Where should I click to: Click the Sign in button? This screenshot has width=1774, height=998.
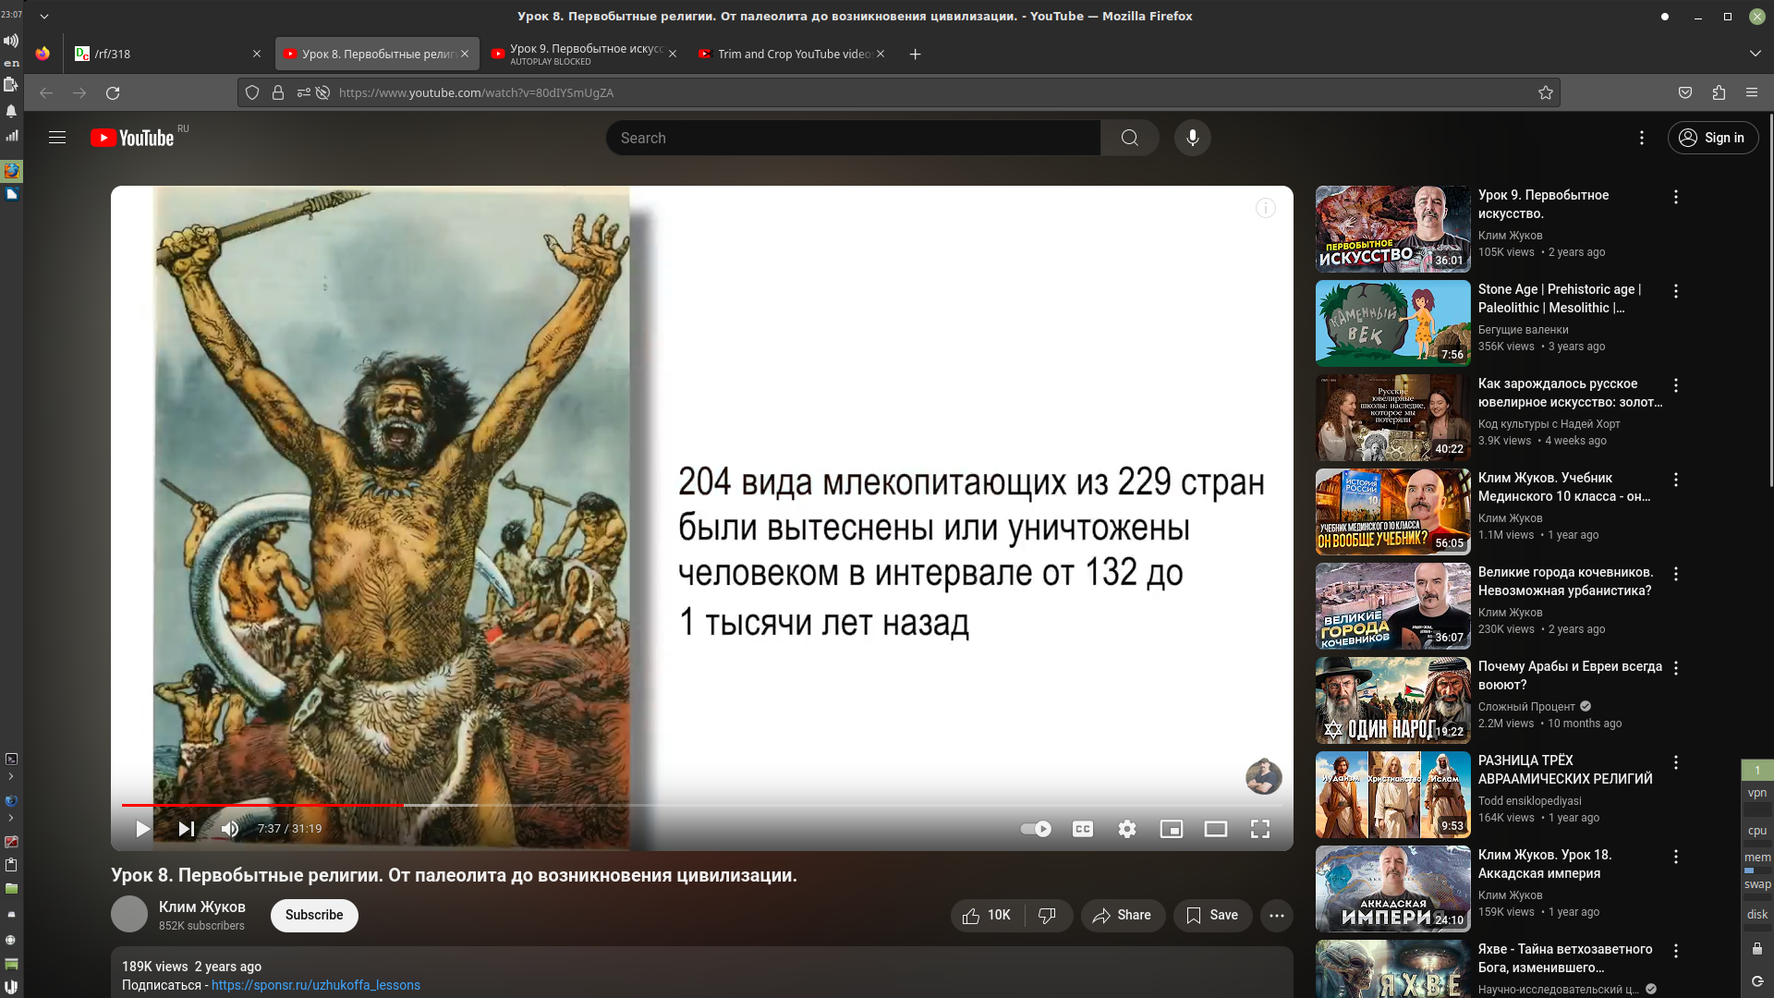point(1712,138)
